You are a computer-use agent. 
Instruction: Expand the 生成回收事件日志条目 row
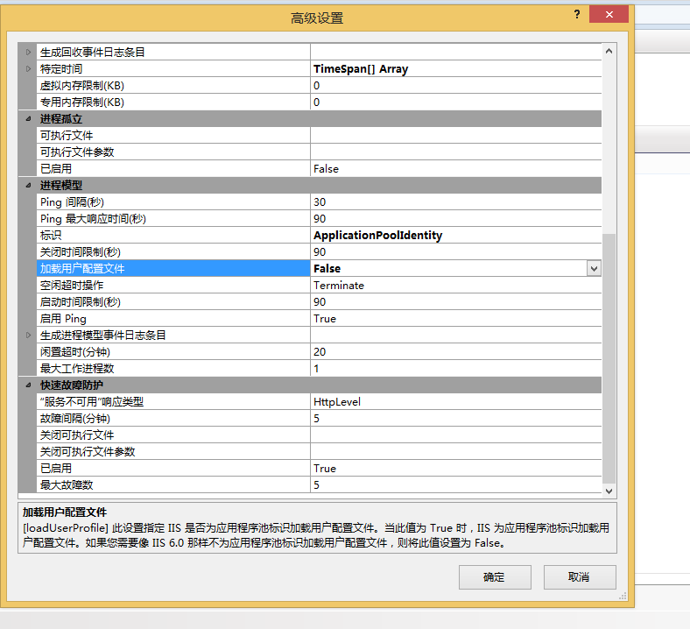[28, 53]
